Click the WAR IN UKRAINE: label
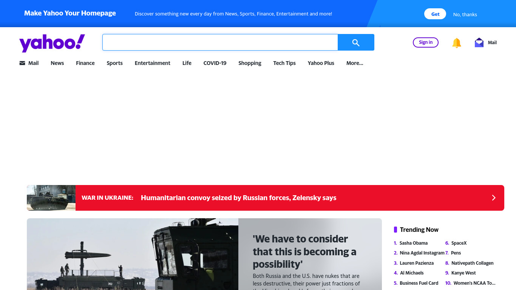516x290 pixels. (x=107, y=198)
